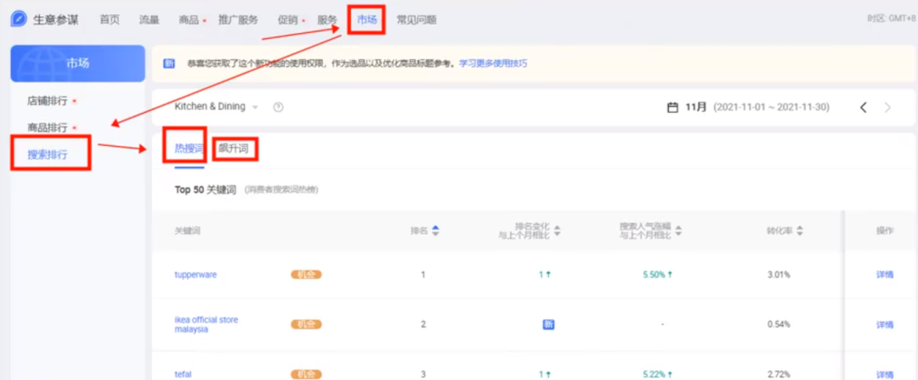Open the 商品 menu
This screenshot has height=380, width=918.
pos(189,20)
